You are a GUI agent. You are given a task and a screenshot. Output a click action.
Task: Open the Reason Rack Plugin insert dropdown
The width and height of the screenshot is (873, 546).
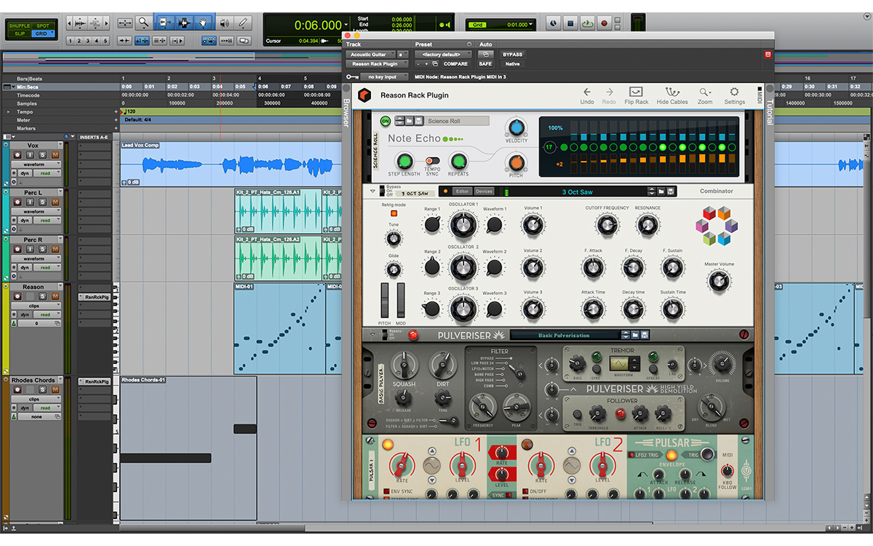pos(377,64)
